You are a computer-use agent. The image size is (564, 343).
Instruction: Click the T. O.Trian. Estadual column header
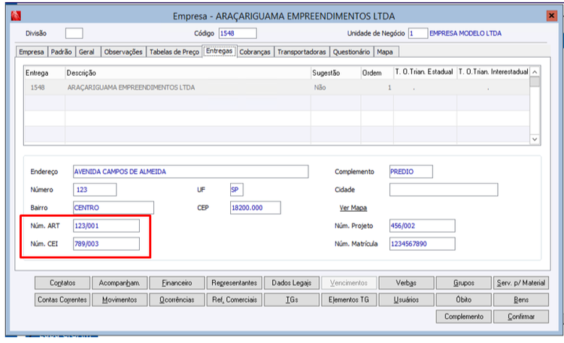[425, 72]
